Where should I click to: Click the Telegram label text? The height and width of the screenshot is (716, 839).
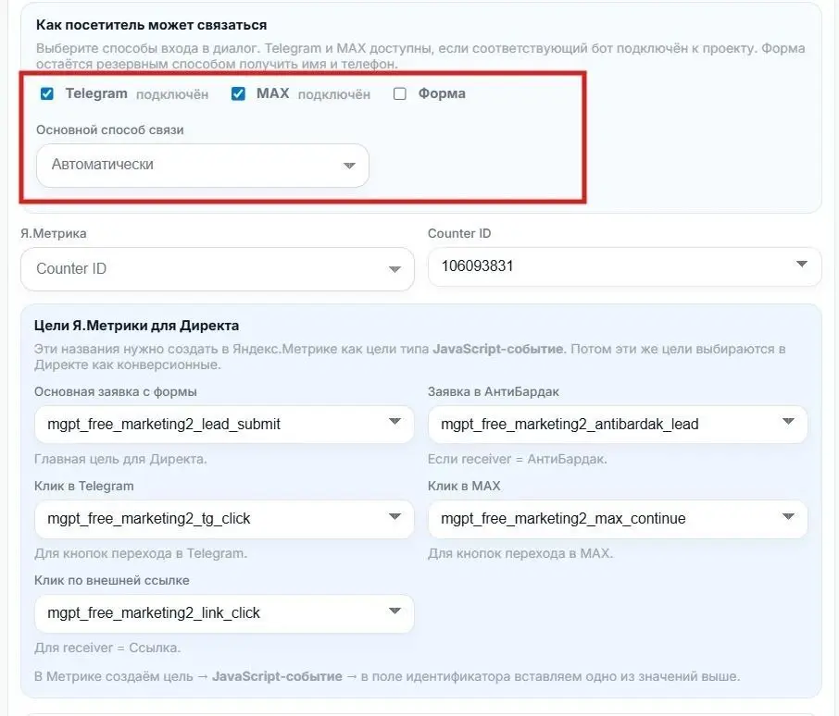(x=96, y=93)
